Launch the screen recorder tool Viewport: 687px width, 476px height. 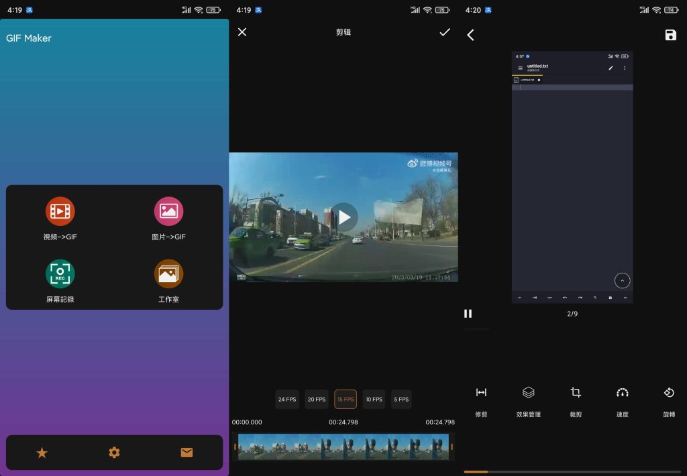pyautogui.click(x=60, y=278)
